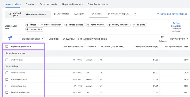Viewport: 190px width, 97px height.
Task: Click plus icon on fitness classes chip
Action: (x=66, y=25)
